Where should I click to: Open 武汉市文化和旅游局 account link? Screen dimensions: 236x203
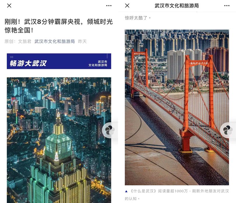55,41
